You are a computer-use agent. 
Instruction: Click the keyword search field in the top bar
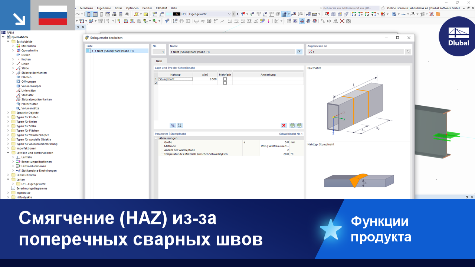point(351,8)
